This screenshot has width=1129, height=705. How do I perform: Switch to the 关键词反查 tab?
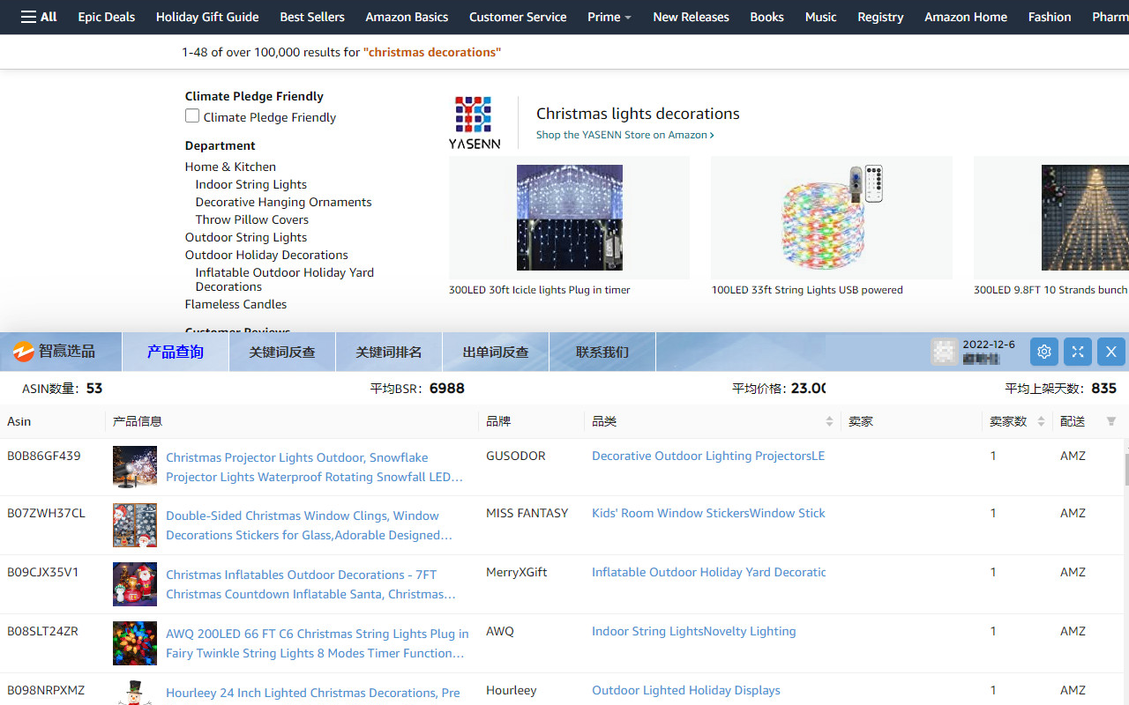281,351
